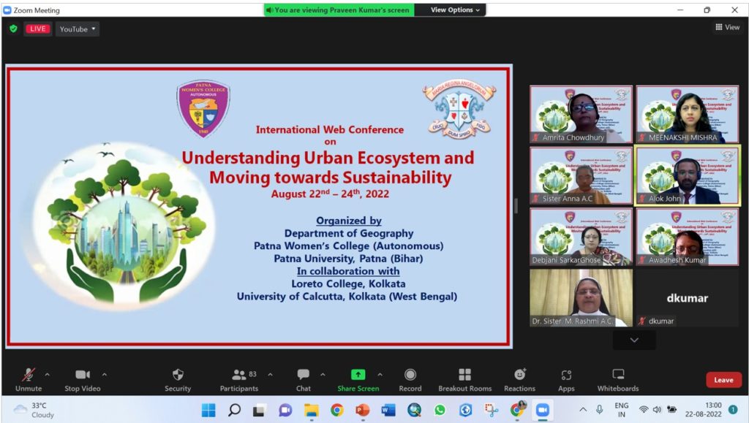
Task: Select Alok John's video thumbnail
Action: point(688,175)
